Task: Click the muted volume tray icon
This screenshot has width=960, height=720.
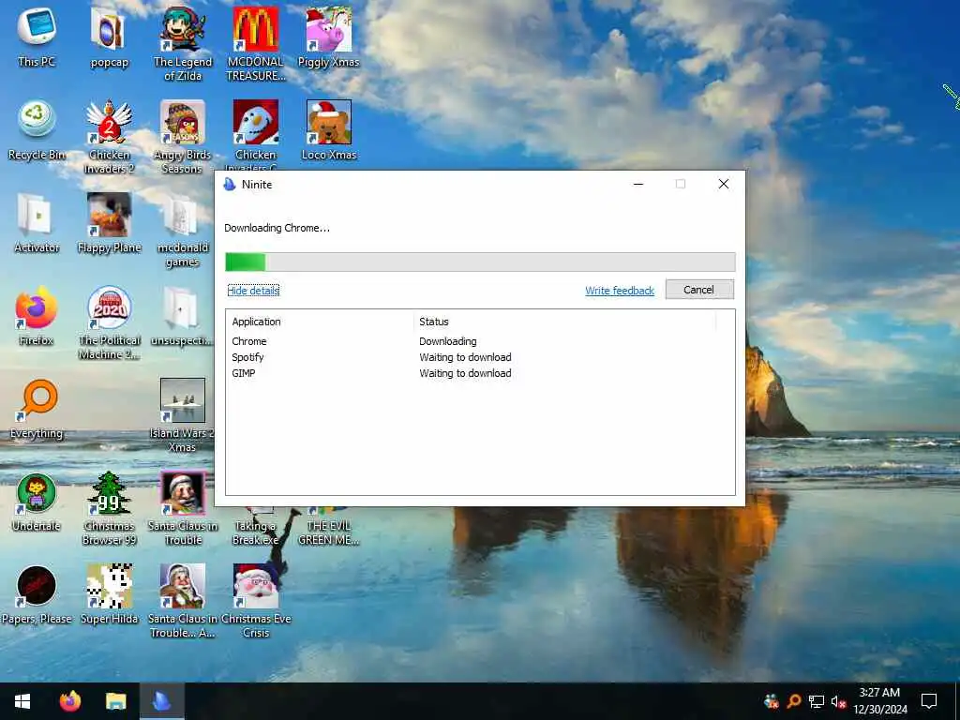Action: point(838,701)
